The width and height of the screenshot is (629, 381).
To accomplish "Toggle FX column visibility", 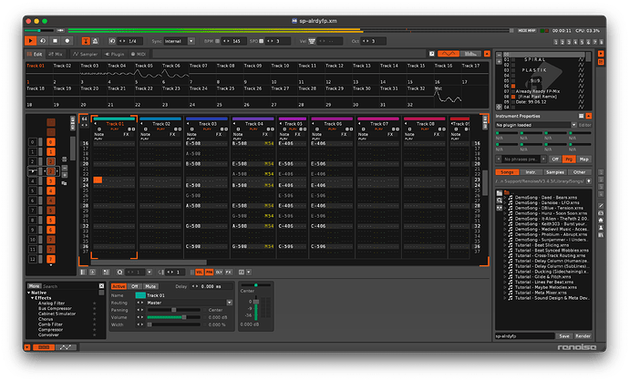I will click(228, 273).
